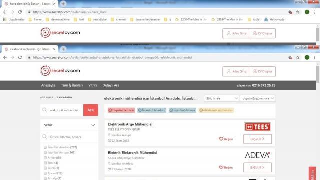Click Aday Girişi in the rear window
Viewport: 320px width, 180px height.
click(236, 33)
